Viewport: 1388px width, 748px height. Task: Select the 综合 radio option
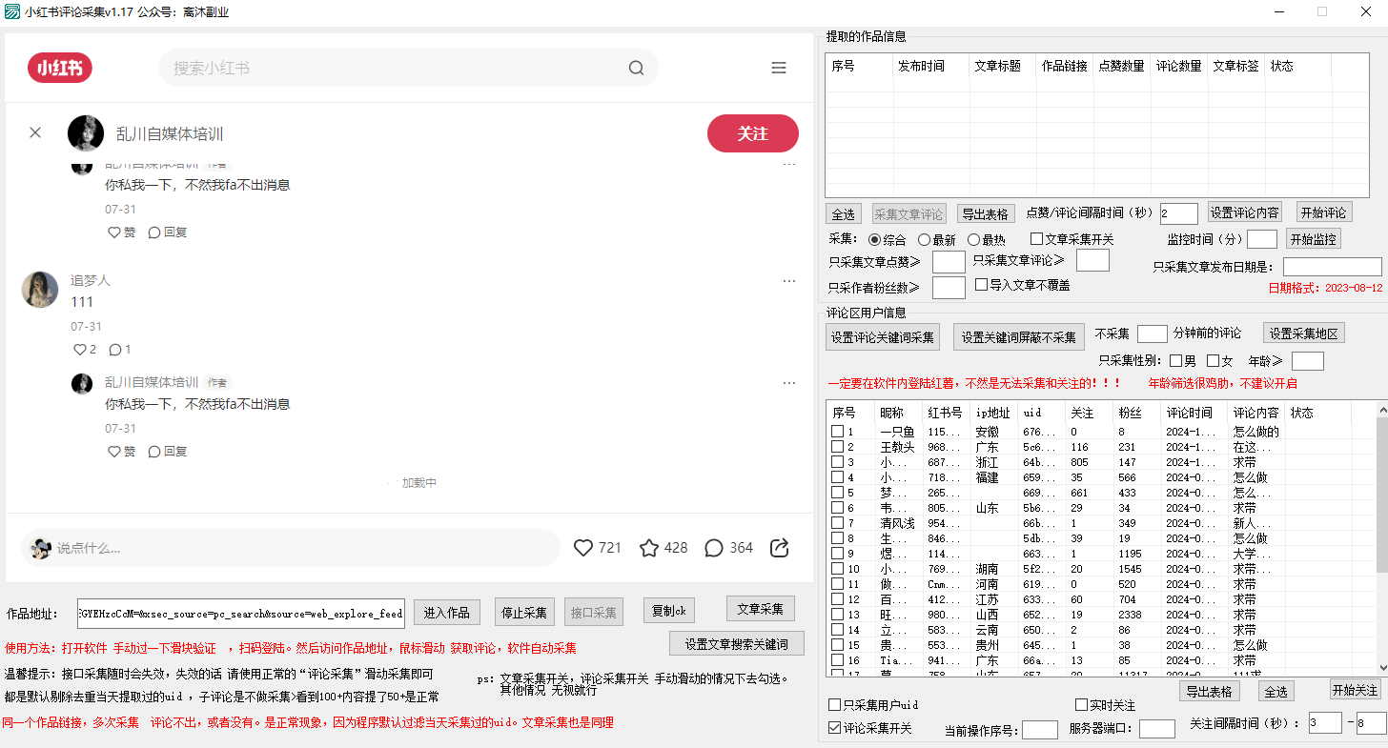[875, 240]
